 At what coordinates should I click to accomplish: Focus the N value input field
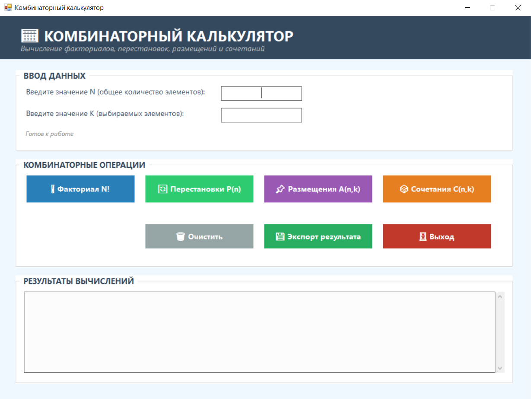261,93
